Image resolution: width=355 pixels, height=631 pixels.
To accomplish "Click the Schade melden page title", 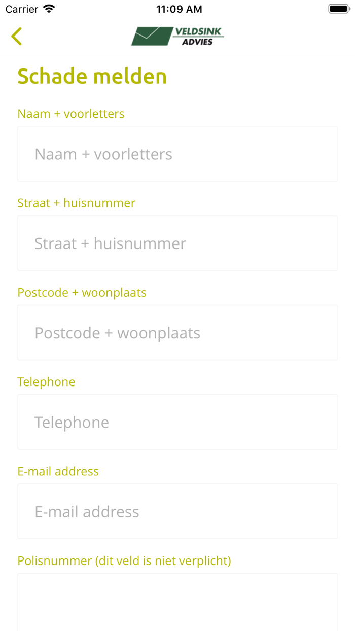I will click(92, 76).
